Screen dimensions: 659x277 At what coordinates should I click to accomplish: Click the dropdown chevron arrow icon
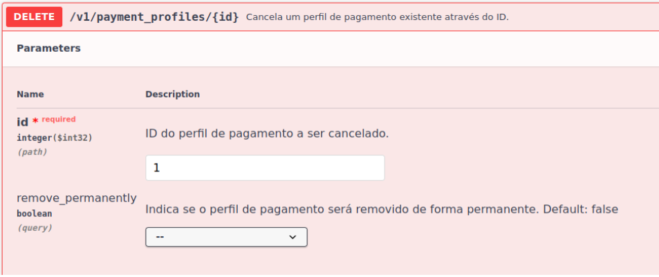tap(293, 237)
